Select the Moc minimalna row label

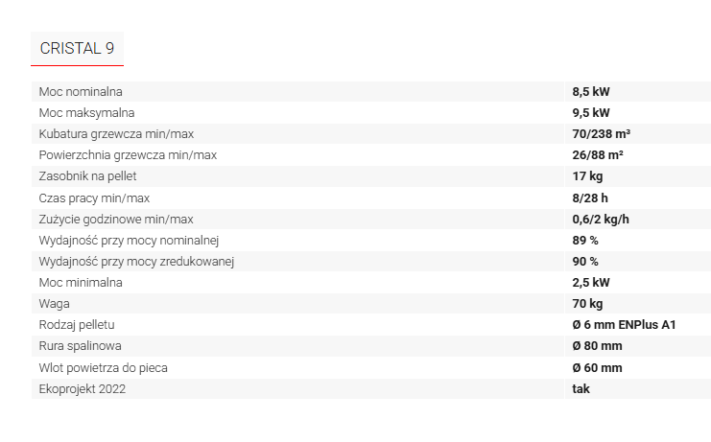(x=81, y=283)
